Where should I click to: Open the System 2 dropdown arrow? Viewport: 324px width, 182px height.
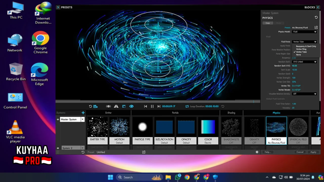(x=83, y=148)
